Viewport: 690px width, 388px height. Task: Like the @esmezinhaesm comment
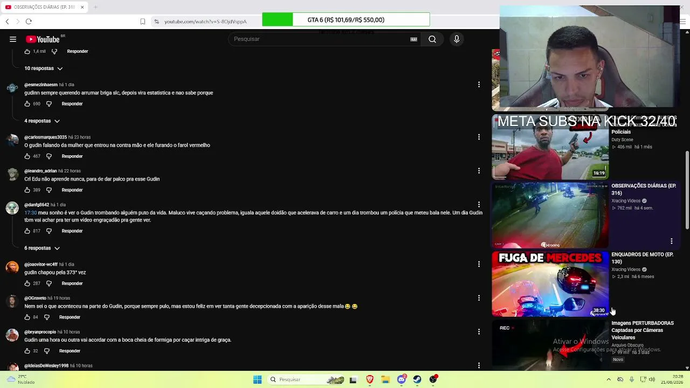[27, 103]
